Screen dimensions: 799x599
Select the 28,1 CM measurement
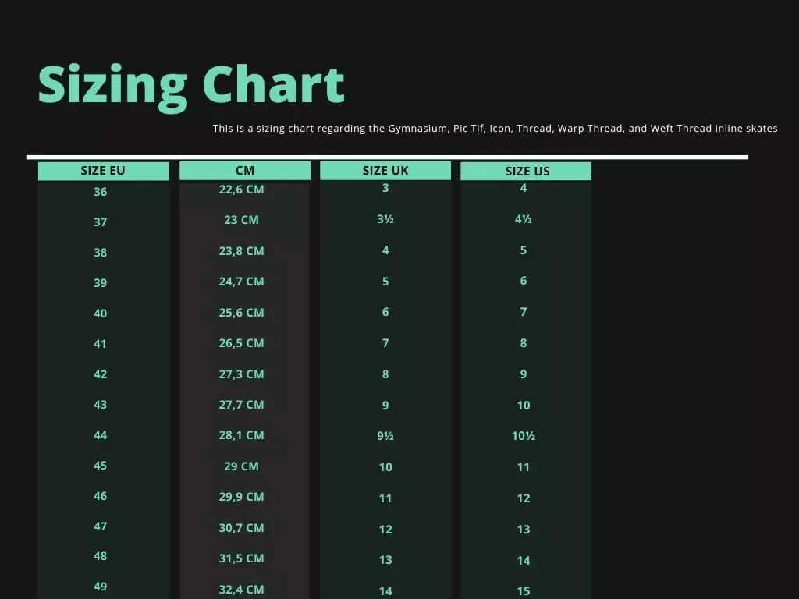click(x=241, y=435)
